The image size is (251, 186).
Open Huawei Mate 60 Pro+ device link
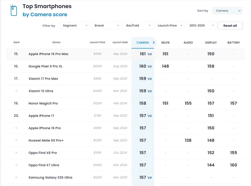click(46, 140)
